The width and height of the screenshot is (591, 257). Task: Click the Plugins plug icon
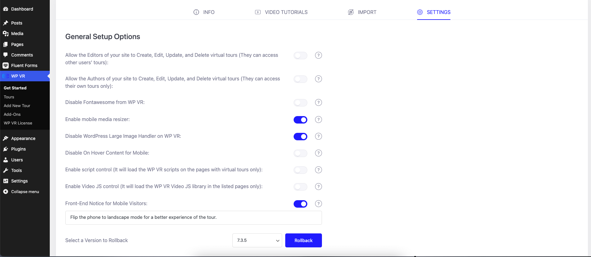point(6,149)
